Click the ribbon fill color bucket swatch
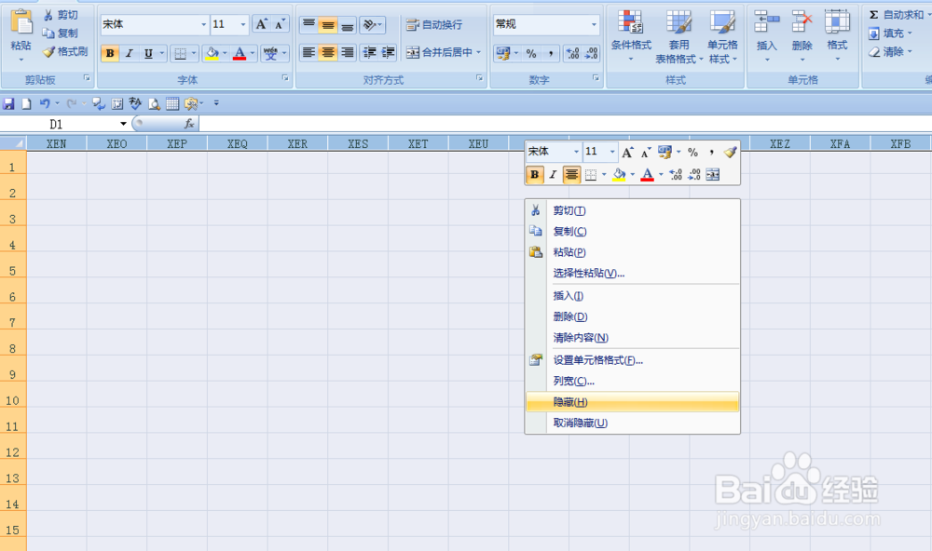 [212, 53]
